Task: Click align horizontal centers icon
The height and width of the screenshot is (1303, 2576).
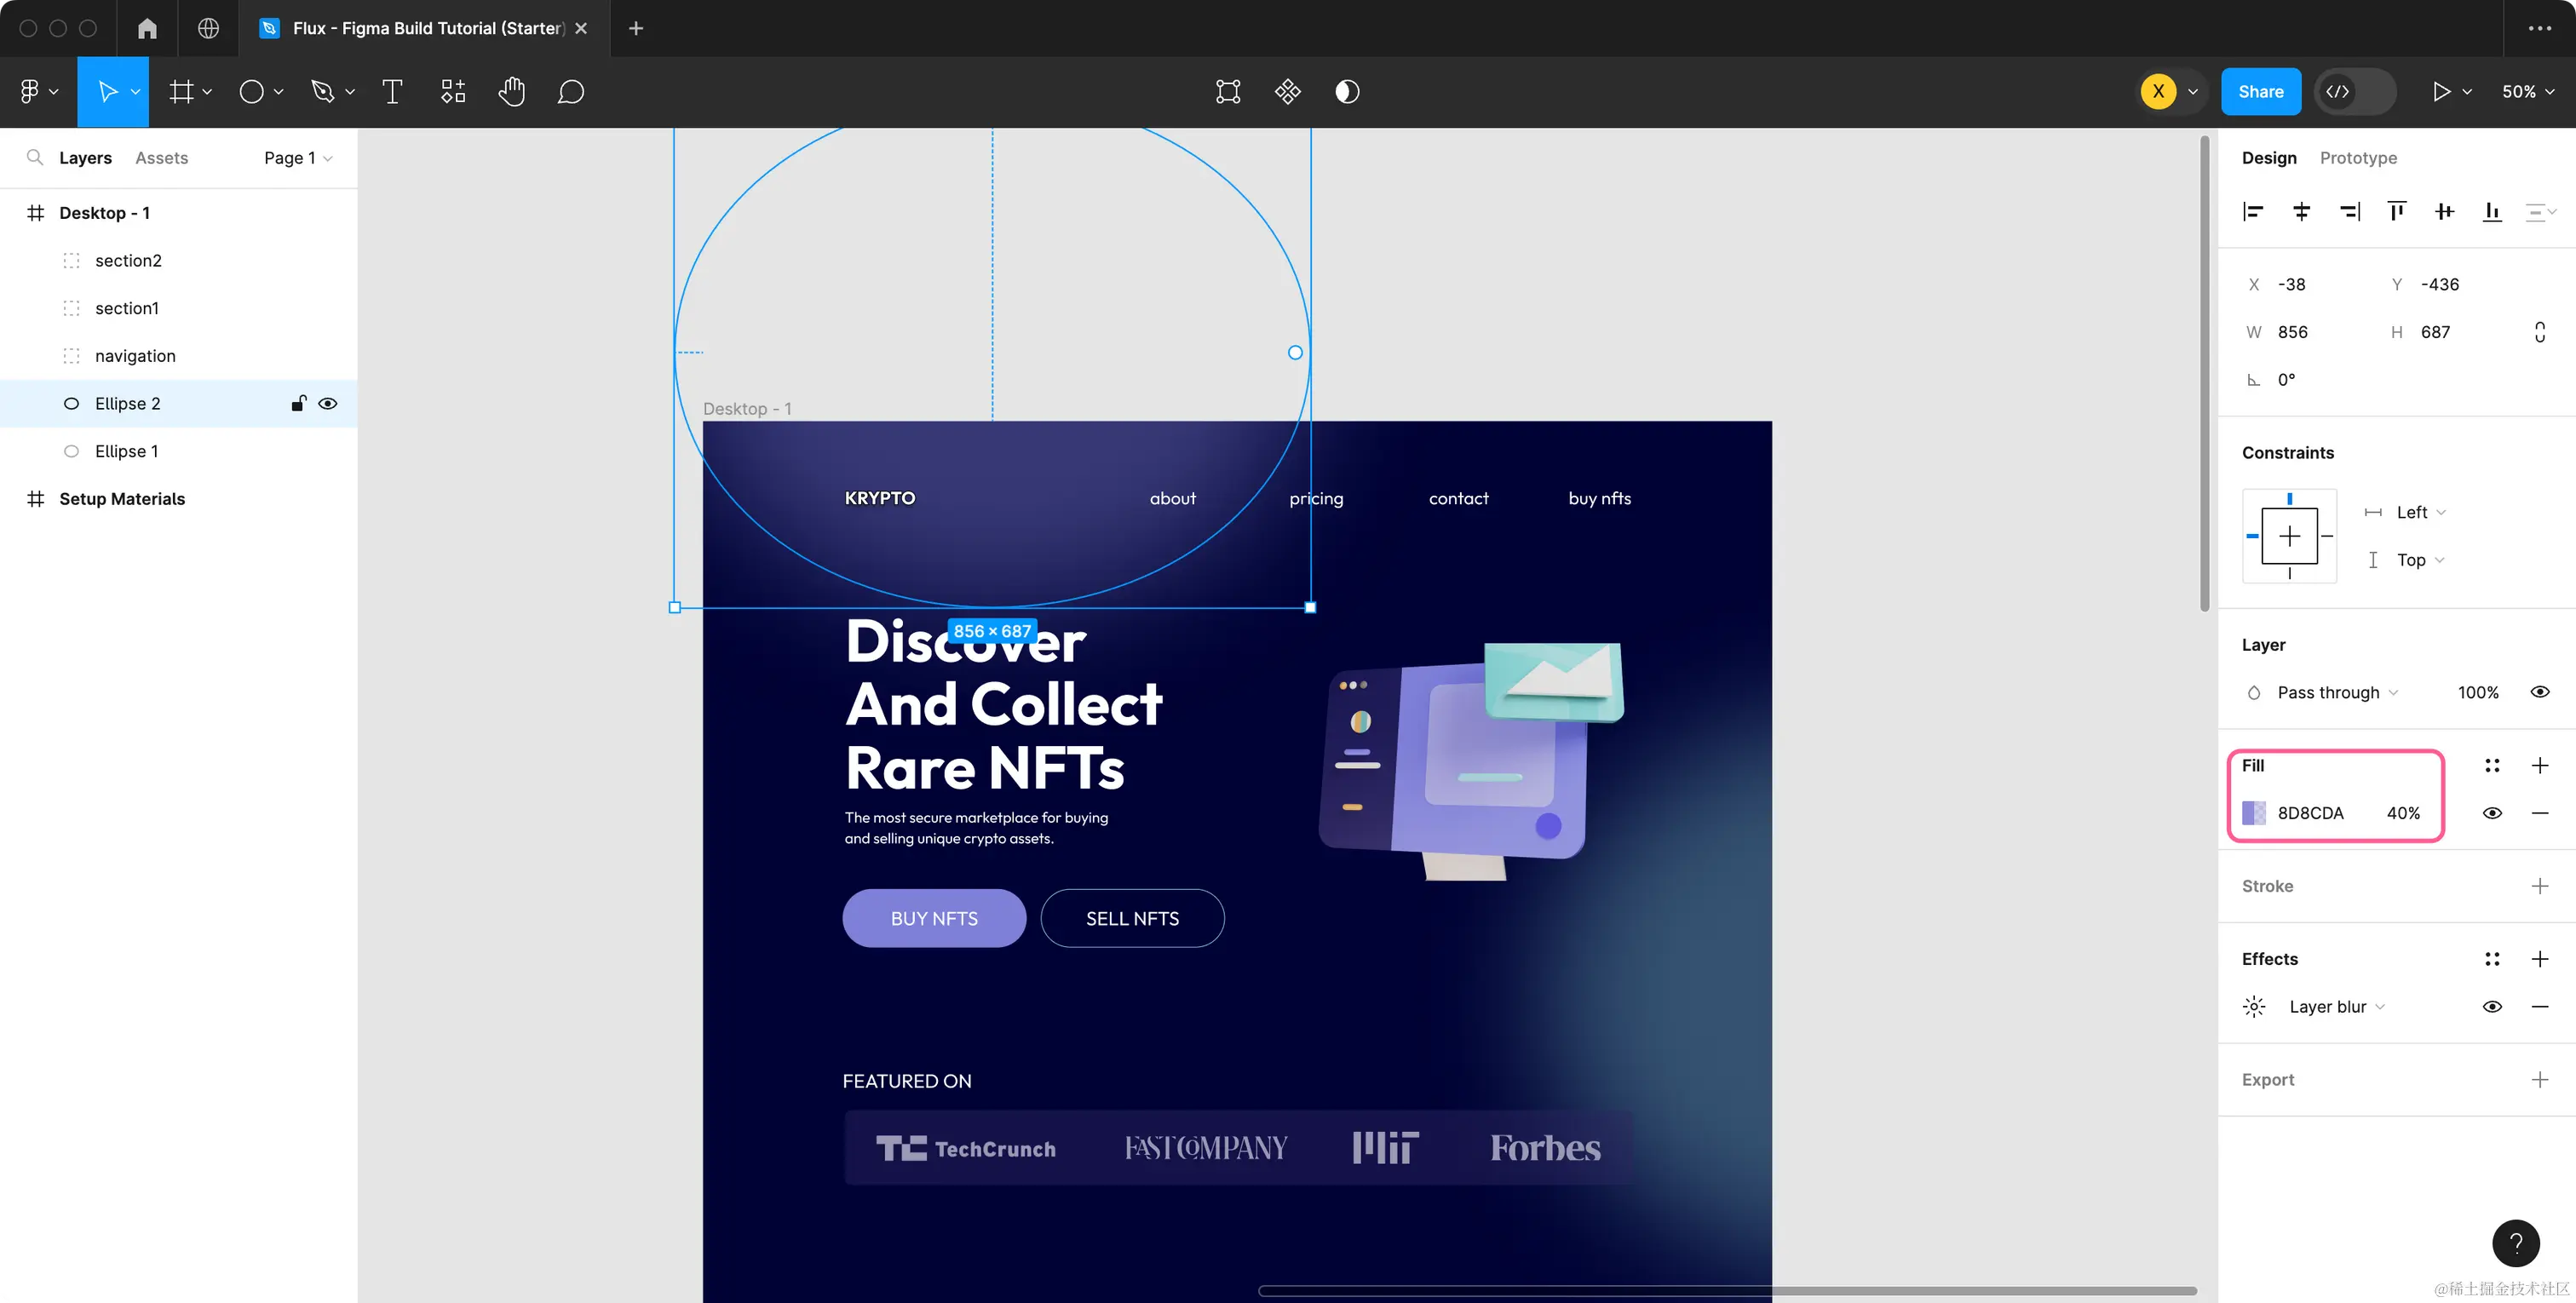Action: (x=2301, y=211)
